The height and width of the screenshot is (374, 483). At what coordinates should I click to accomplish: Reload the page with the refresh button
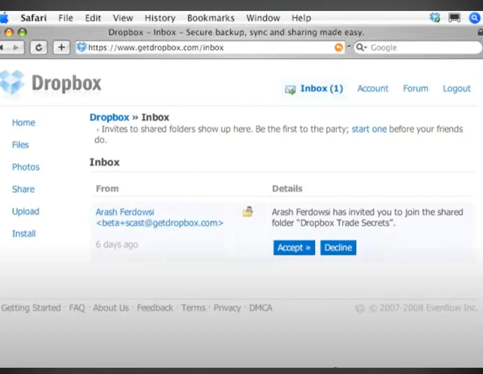click(39, 48)
